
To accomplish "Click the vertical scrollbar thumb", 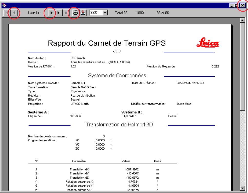I will tap(242, 66).
